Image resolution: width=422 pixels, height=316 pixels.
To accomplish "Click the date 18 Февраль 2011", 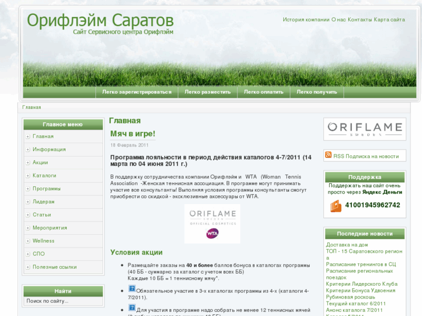I will [129, 145].
